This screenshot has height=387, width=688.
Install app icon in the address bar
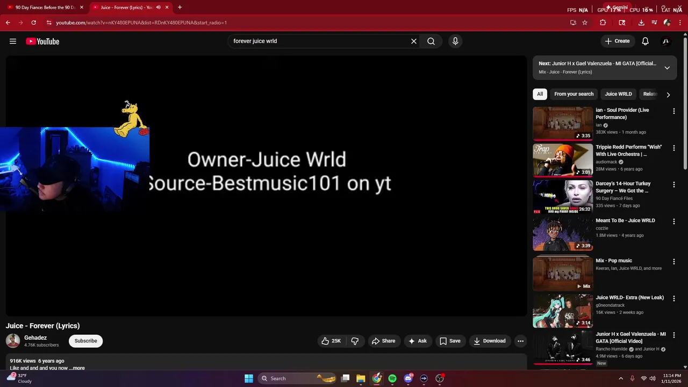pos(573,23)
